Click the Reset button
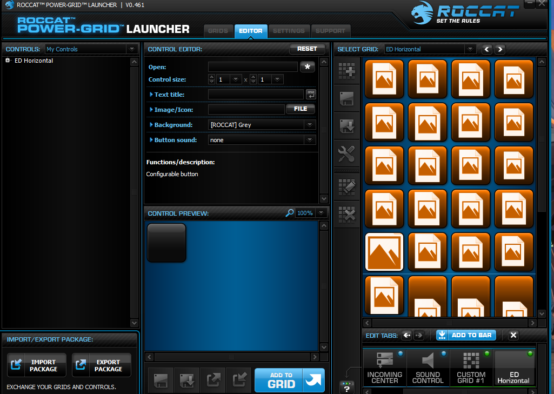The image size is (554, 394). (307, 49)
